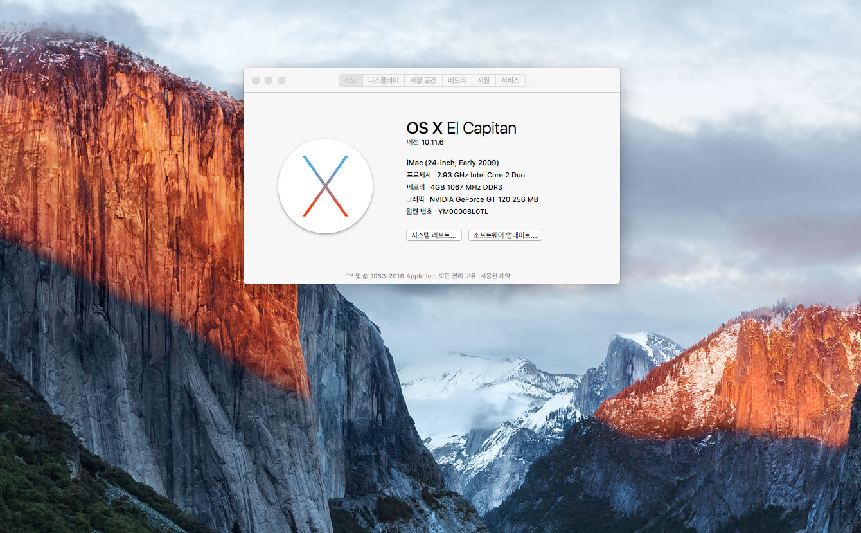The height and width of the screenshot is (533, 861).
Task: Open the 저장 공간 tab
Action: coord(423,80)
